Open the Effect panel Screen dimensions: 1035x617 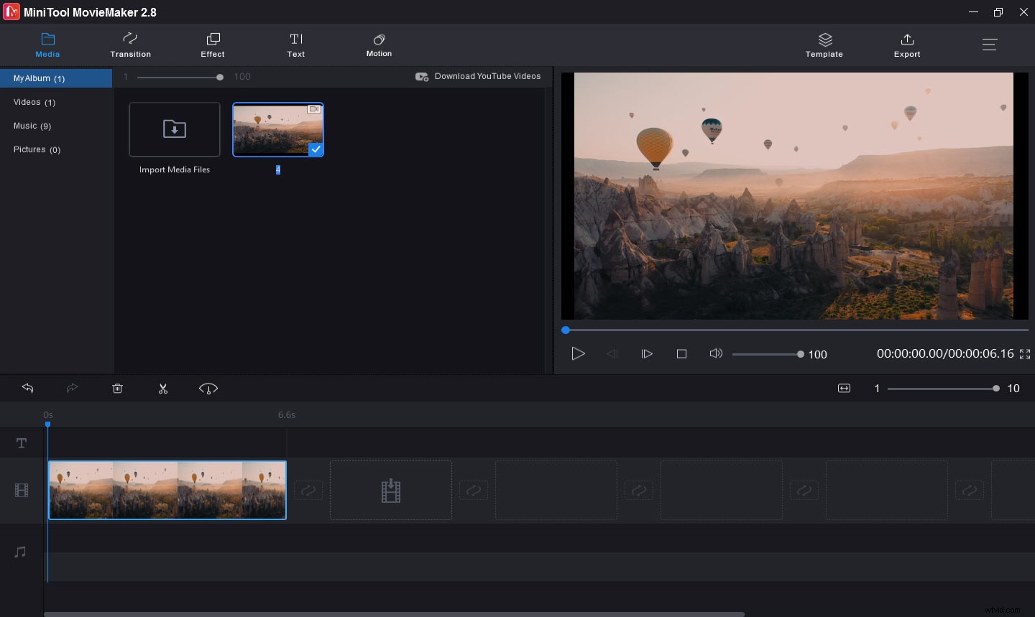[x=212, y=45]
